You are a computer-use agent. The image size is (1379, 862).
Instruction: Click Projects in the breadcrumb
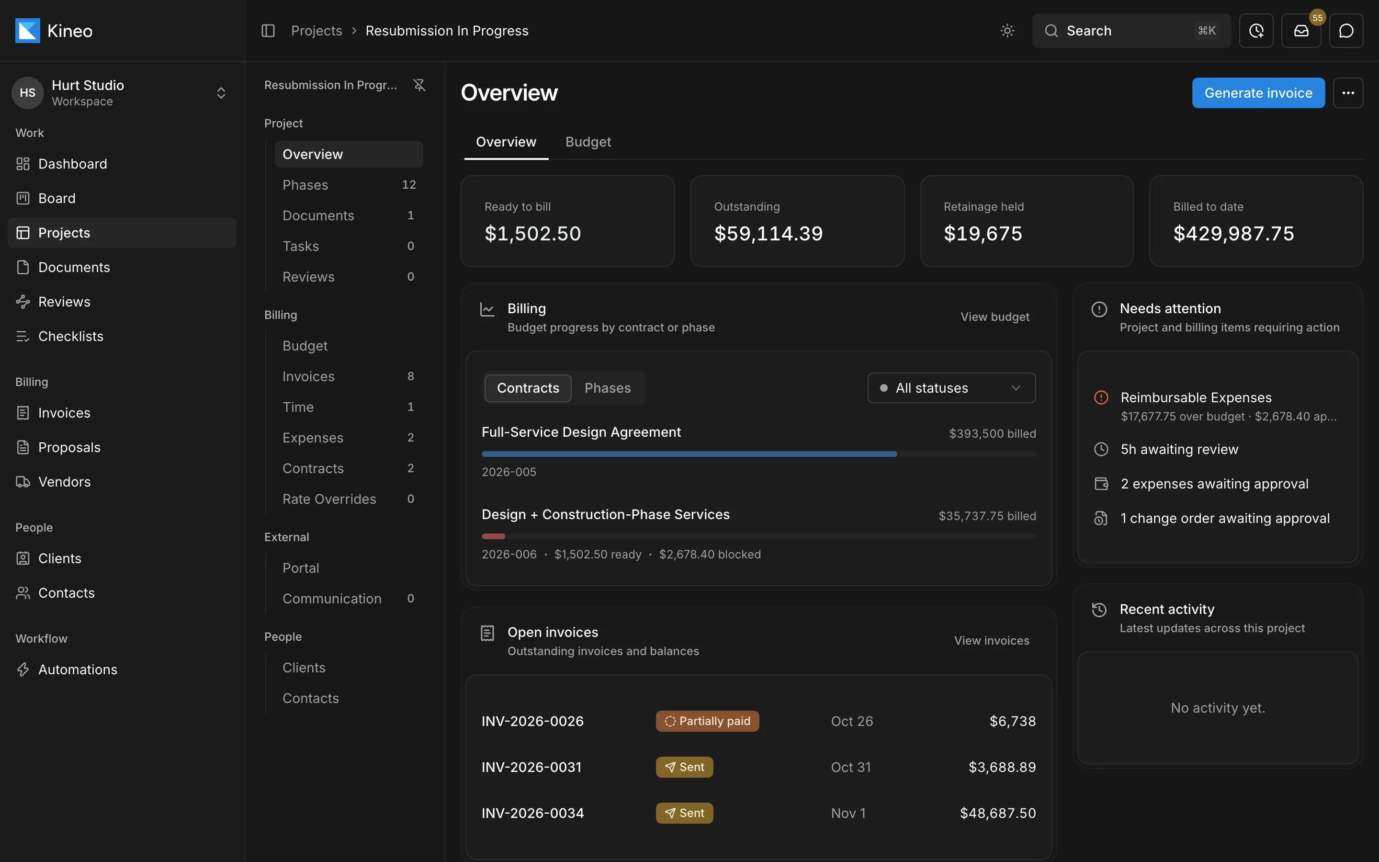[317, 31]
